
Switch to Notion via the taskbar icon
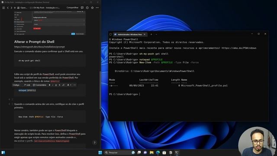click(x=171, y=153)
